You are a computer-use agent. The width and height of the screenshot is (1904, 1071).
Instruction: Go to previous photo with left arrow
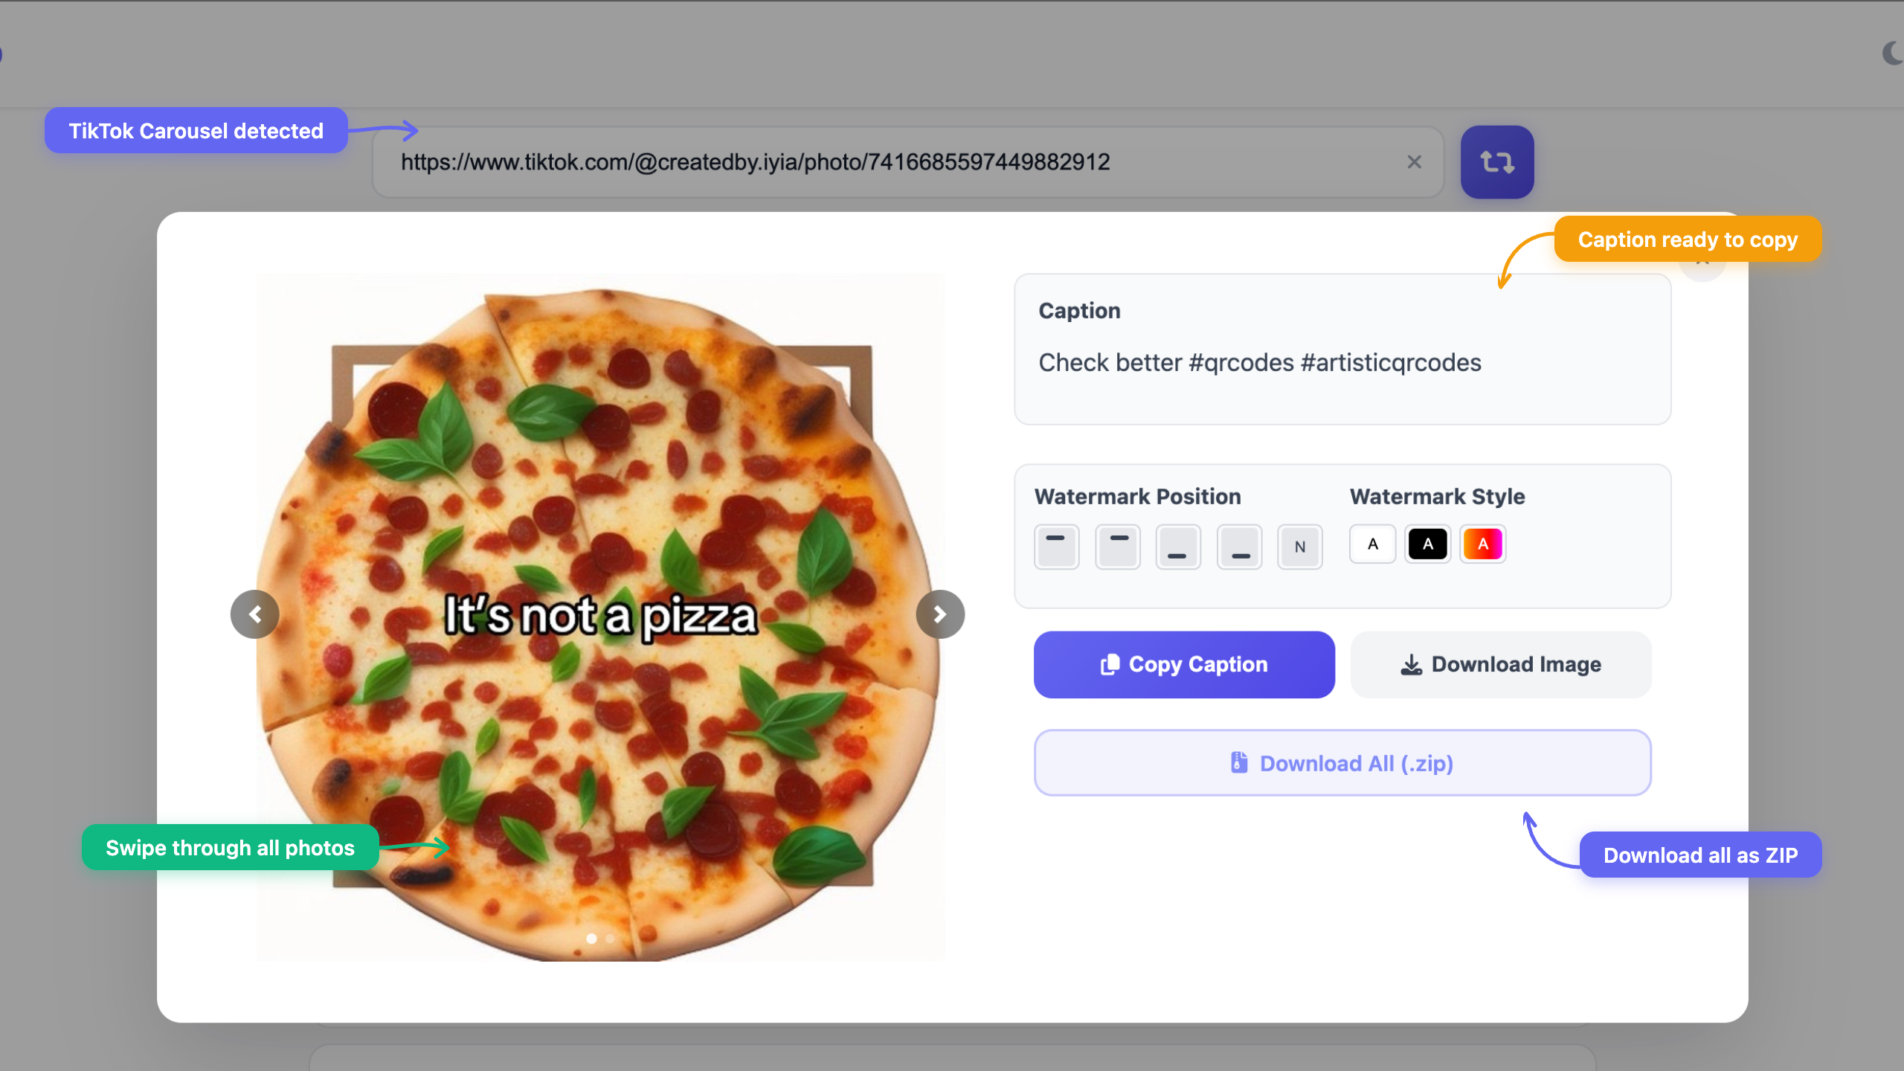(x=255, y=614)
